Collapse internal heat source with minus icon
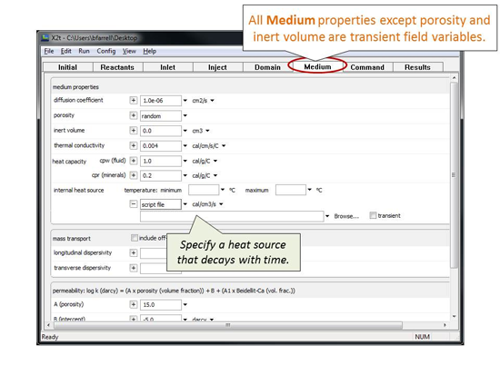500x375 pixels. [134, 204]
